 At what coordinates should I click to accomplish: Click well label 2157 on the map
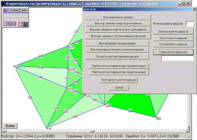[71, 47]
